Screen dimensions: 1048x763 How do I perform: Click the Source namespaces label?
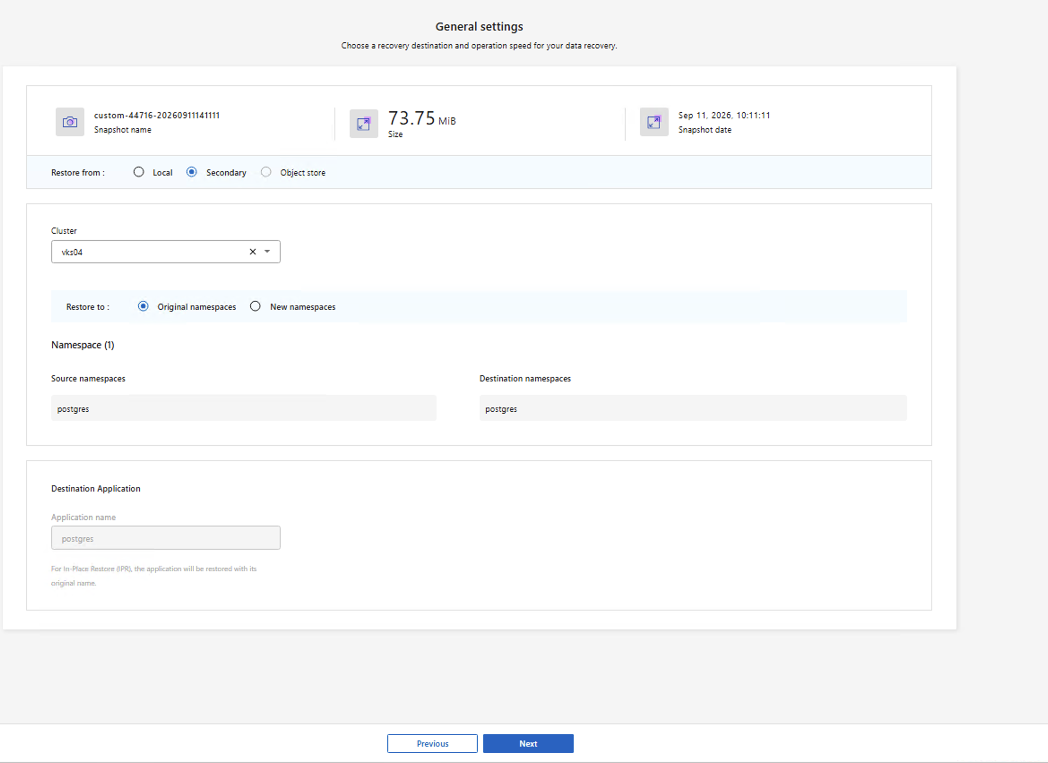point(88,379)
